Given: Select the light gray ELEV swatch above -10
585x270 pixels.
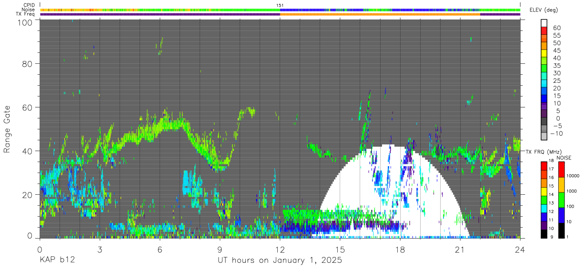Looking at the screenshot, I should click(544, 130).
